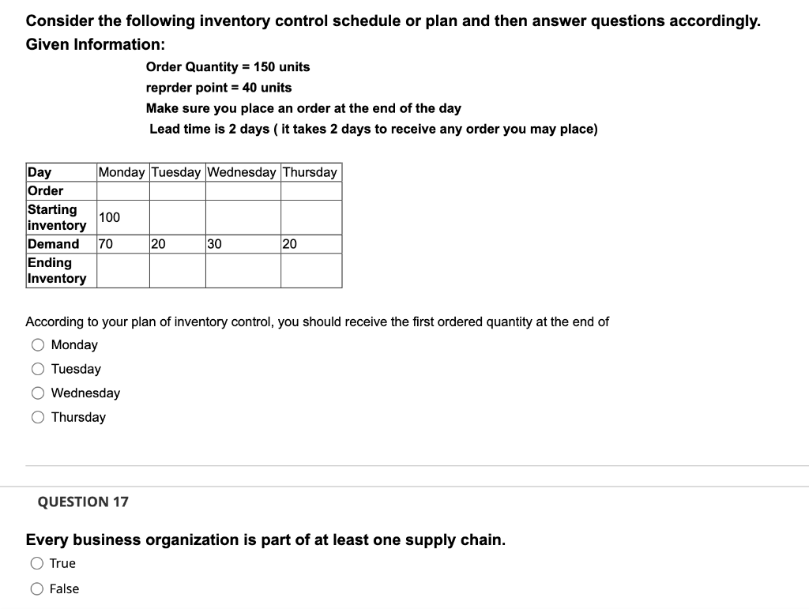
Task: Click the supply chain question statement text
Action: (x=266, y=539)
